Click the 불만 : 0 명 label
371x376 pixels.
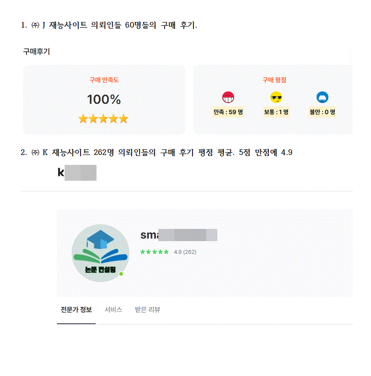(x=322, y=112)
